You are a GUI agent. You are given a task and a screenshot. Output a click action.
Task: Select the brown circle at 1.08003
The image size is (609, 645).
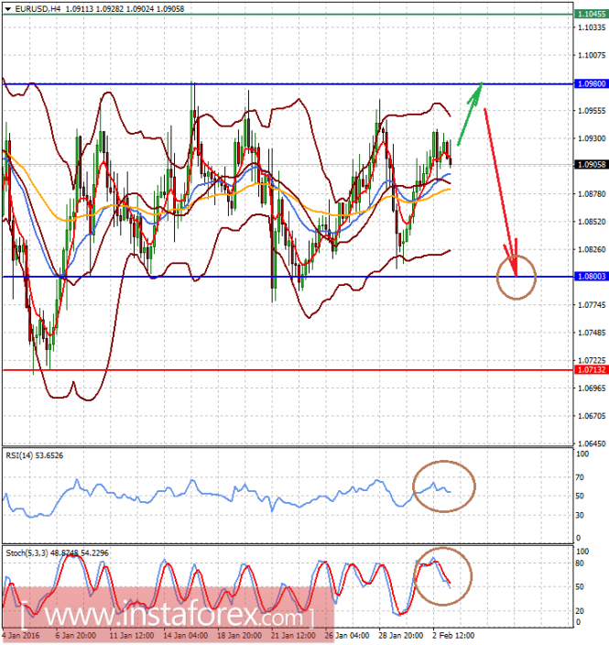tap(517, 278)
